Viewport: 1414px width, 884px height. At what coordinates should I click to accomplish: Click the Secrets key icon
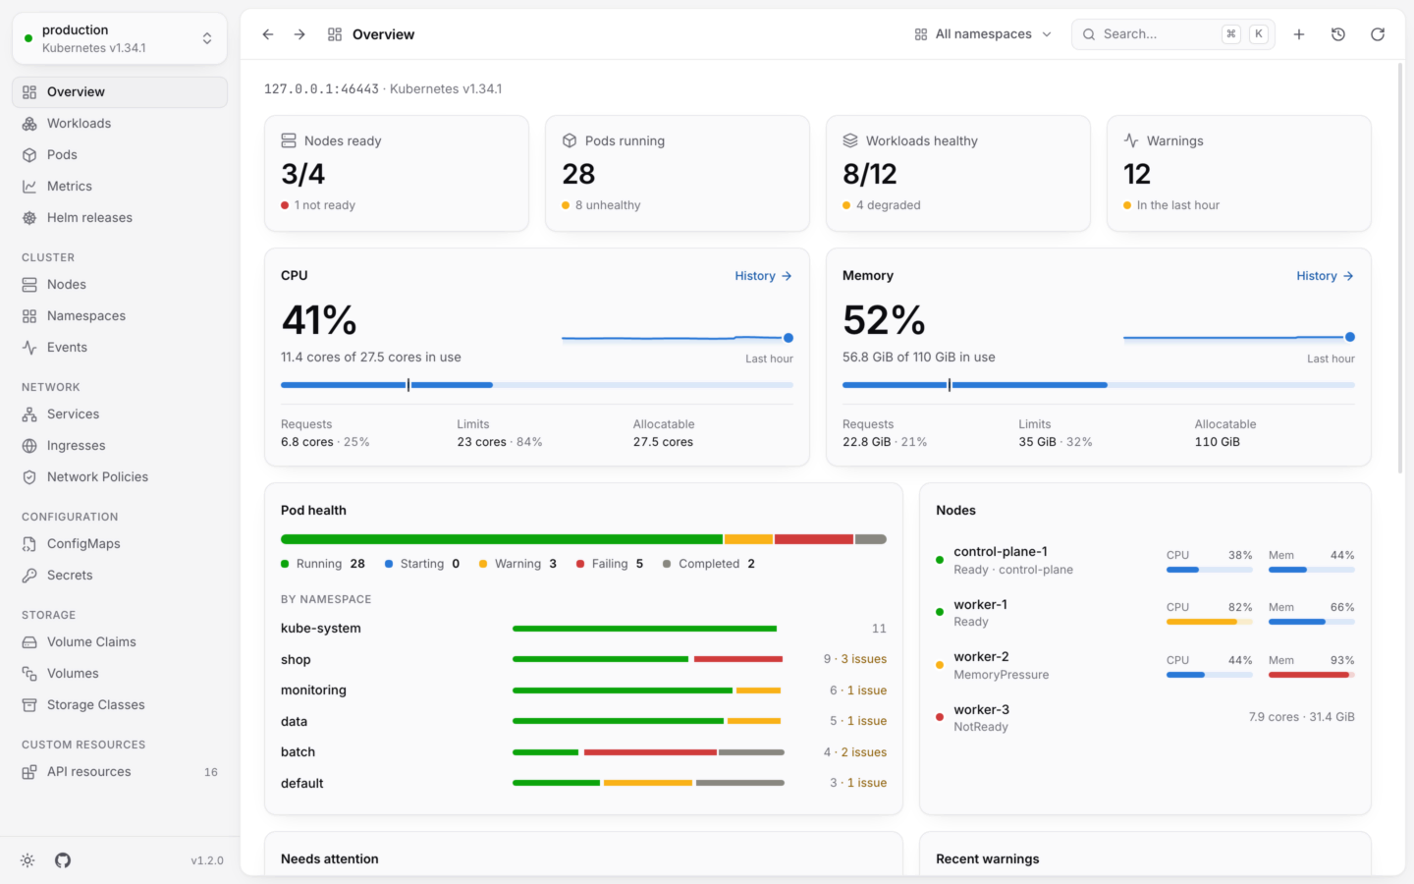pos(29,576)
